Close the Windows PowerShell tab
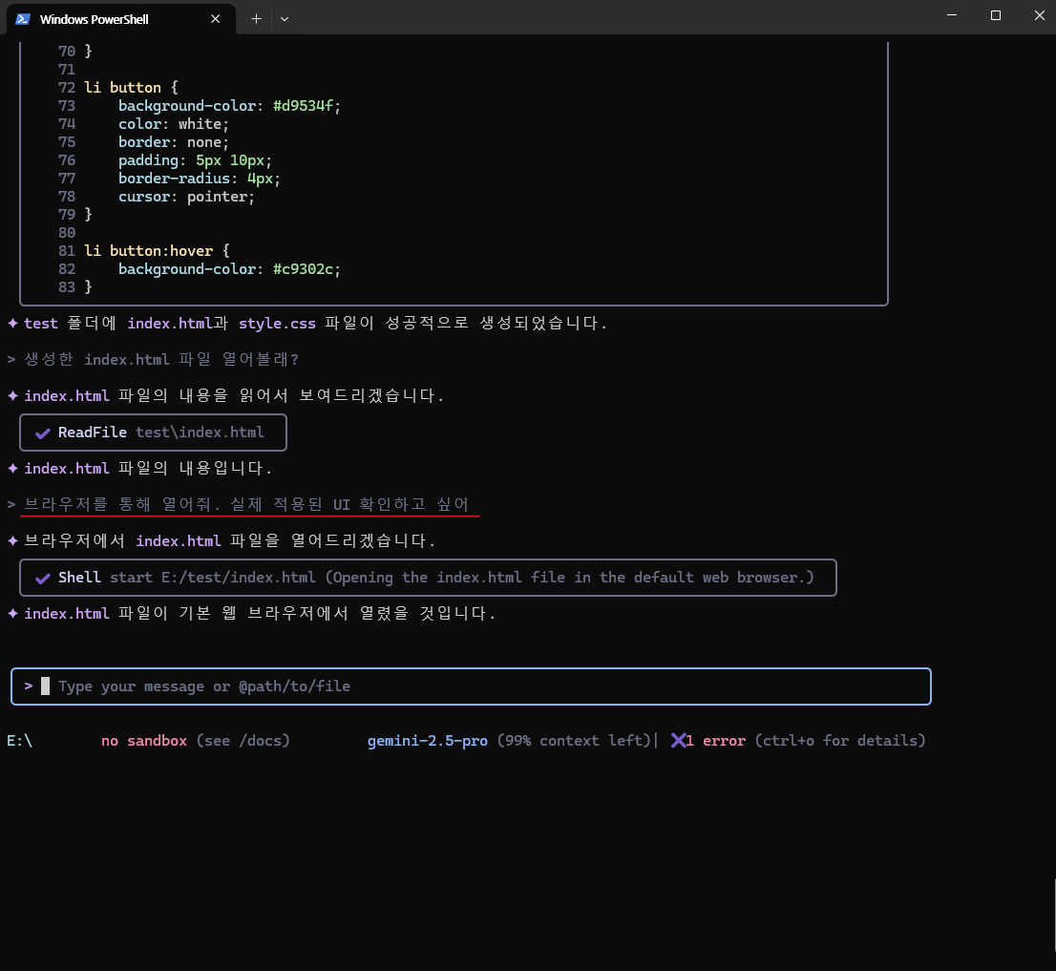The image size is (1056, 971). (x=216, y=19)
